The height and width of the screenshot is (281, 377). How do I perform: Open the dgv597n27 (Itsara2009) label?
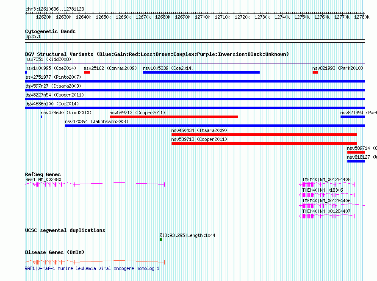[x=53, y=86]
